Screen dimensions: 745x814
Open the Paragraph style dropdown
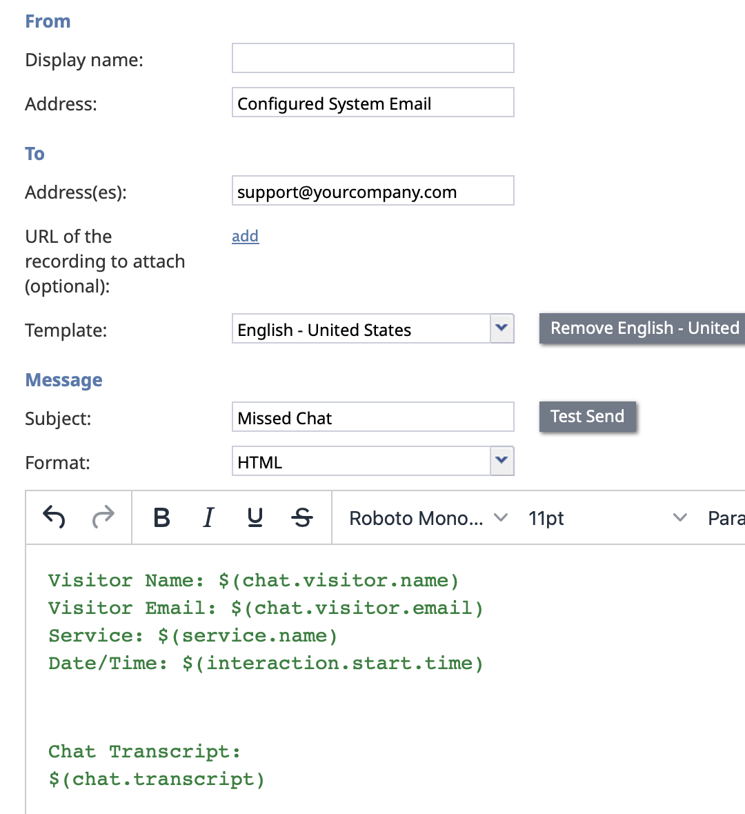click(x=726, y=518)
